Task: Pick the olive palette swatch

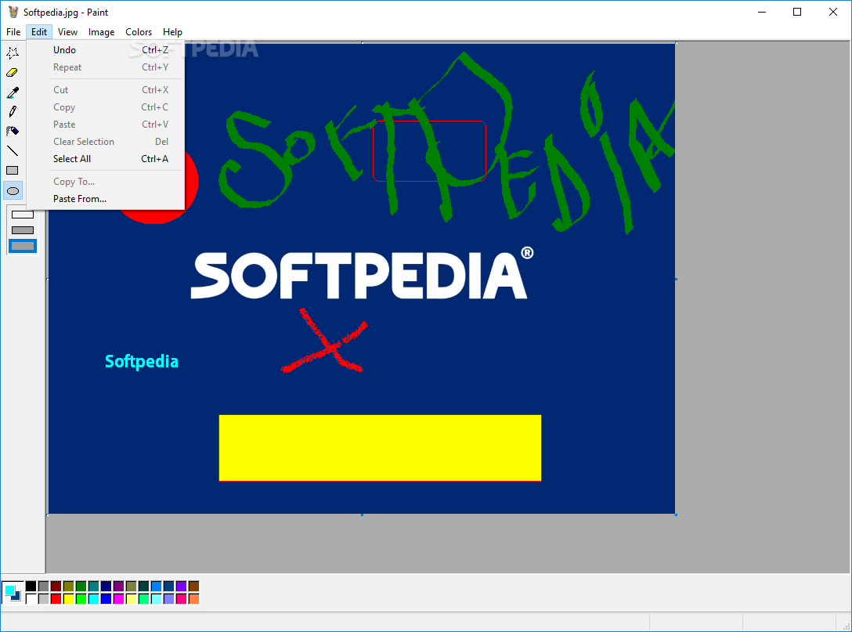Action: click(x=68, y=586)
